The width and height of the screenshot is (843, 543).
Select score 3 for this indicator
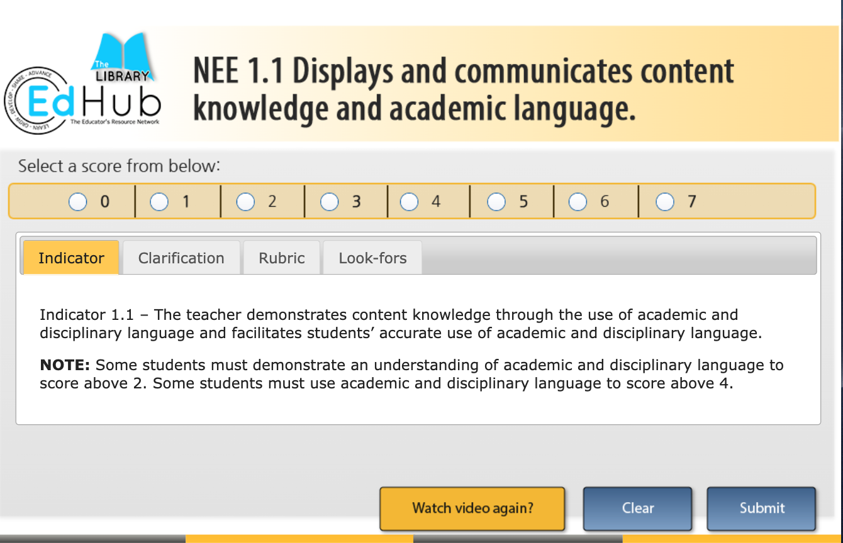pos(330,202)
